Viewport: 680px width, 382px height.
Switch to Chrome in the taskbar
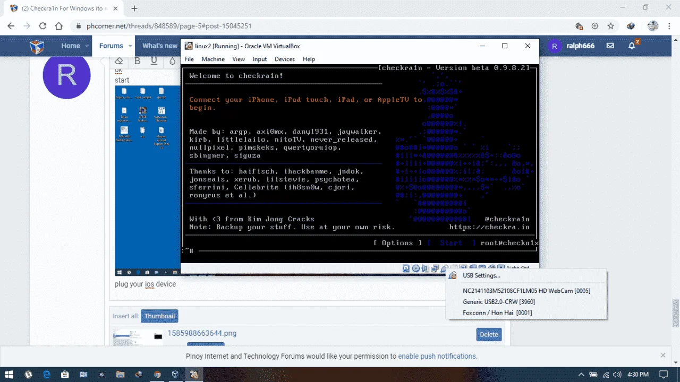coord(157,375)
